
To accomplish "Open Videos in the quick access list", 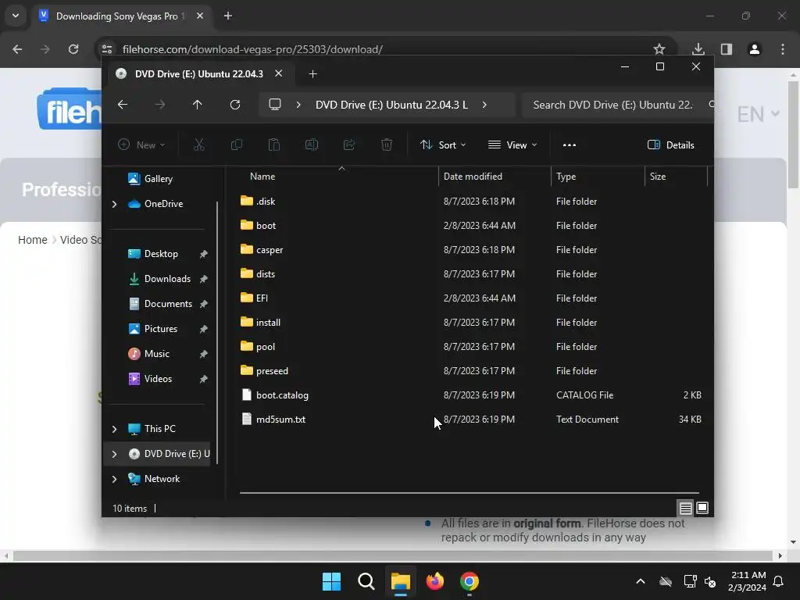I will [158, 379].
